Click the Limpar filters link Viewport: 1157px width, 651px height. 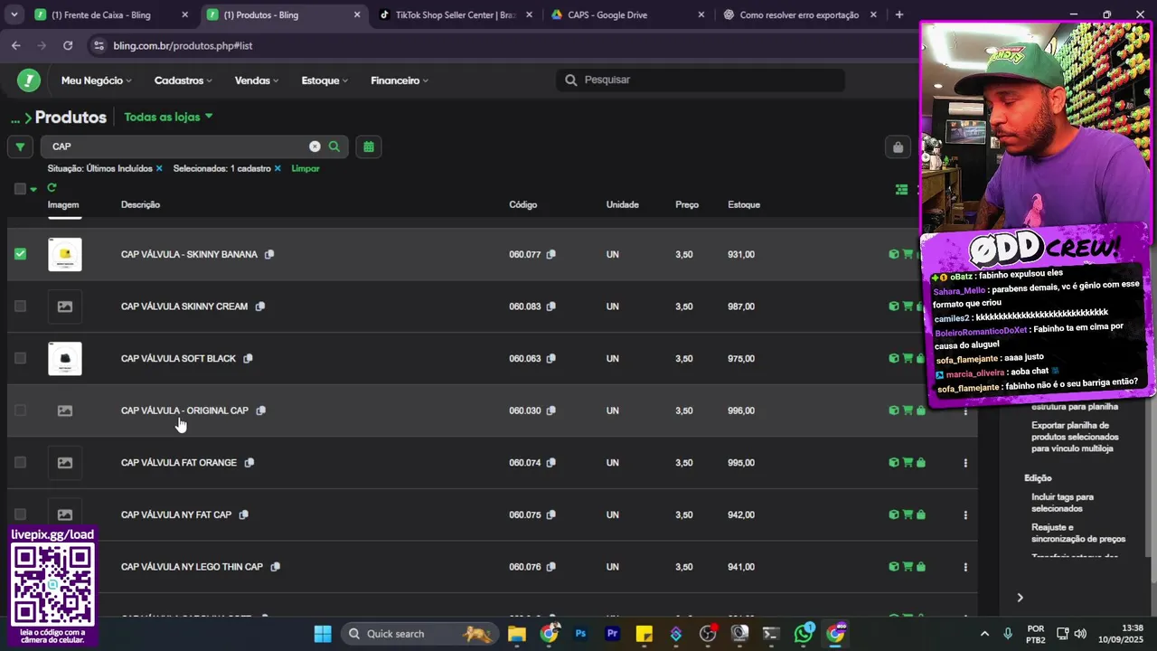tap(306, 168)
